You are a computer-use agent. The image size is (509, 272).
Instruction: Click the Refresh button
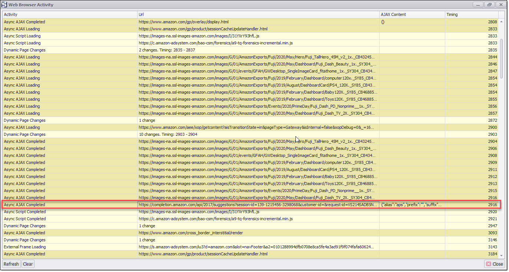11,264
